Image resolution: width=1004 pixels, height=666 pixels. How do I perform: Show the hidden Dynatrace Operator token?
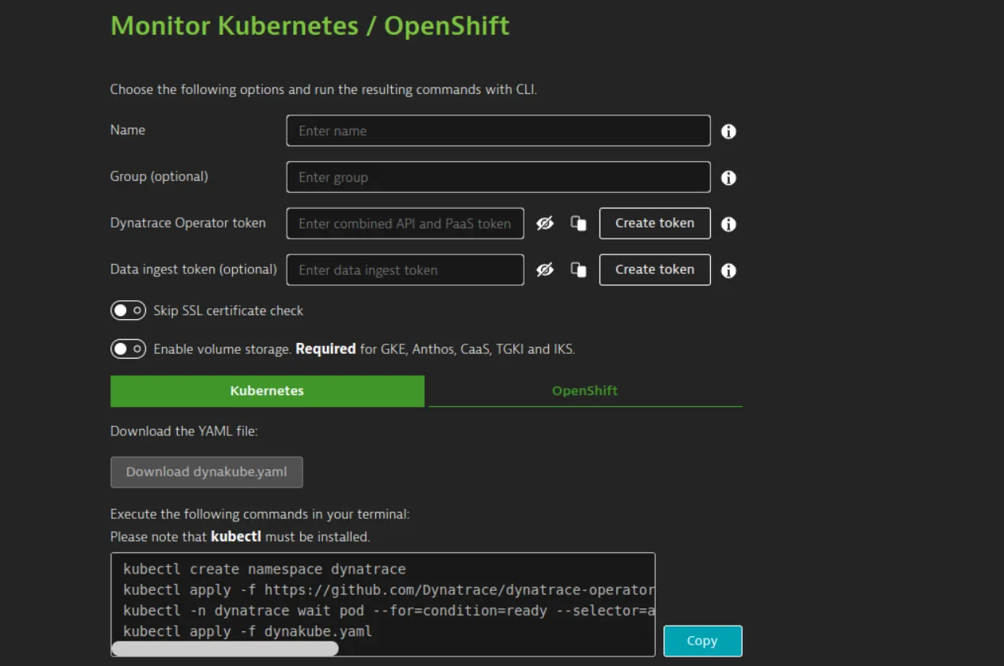point(545,224)
